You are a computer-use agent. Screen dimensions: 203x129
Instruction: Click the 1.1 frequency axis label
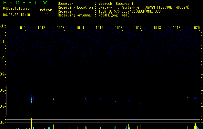tap(3, 42)
